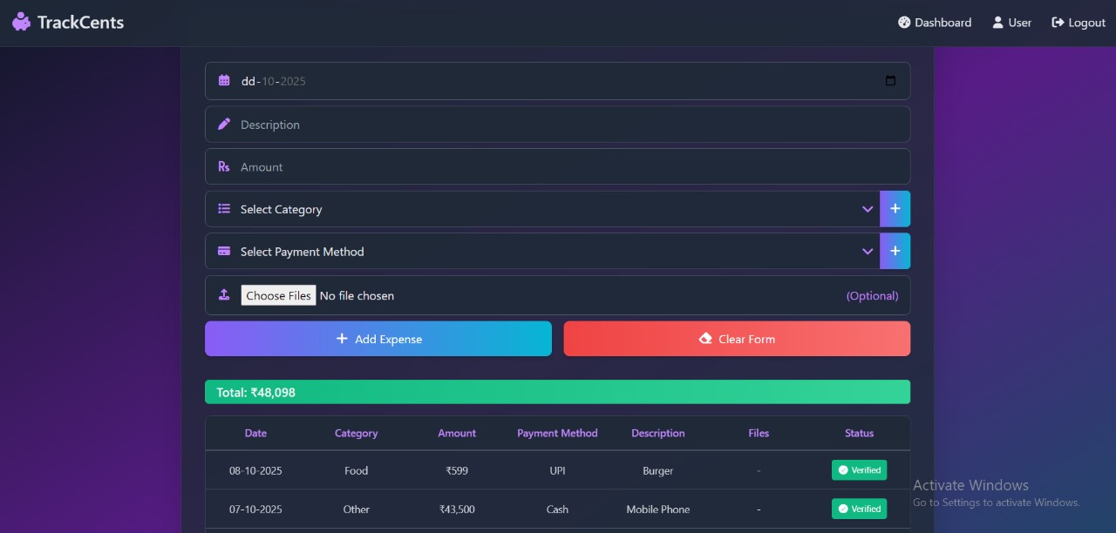Open the Dashboard menu item
This screenshot has height=533, width=1116.
point(935,23)
